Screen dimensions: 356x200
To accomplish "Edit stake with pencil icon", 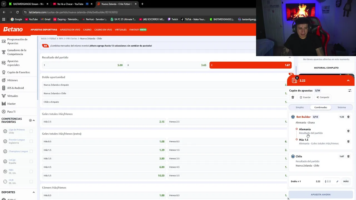I will tap(337, 181).
